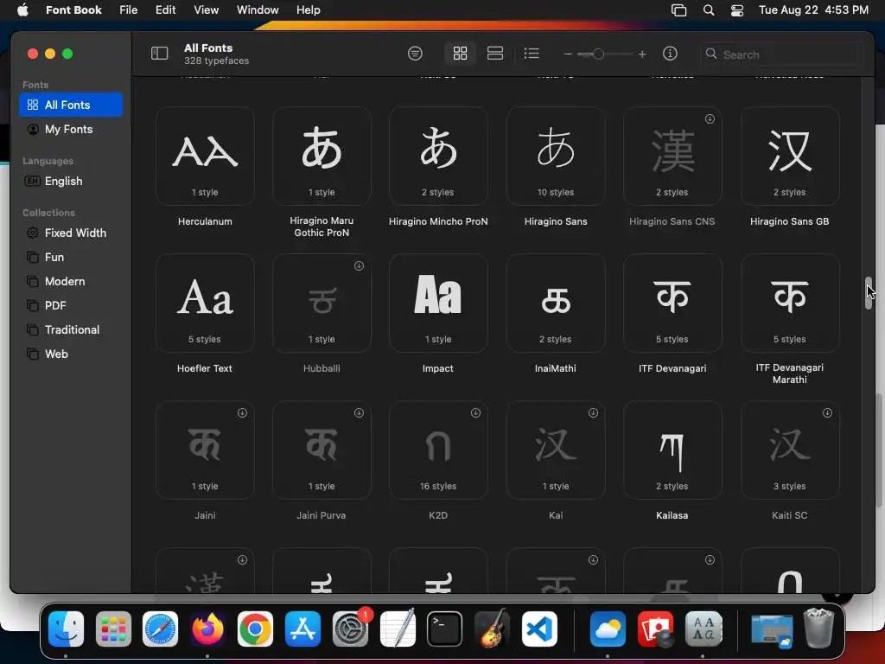The width and height of the screenshot is (885, 664).
Task: Select All Fonts in sidebar
Action: 71,105
